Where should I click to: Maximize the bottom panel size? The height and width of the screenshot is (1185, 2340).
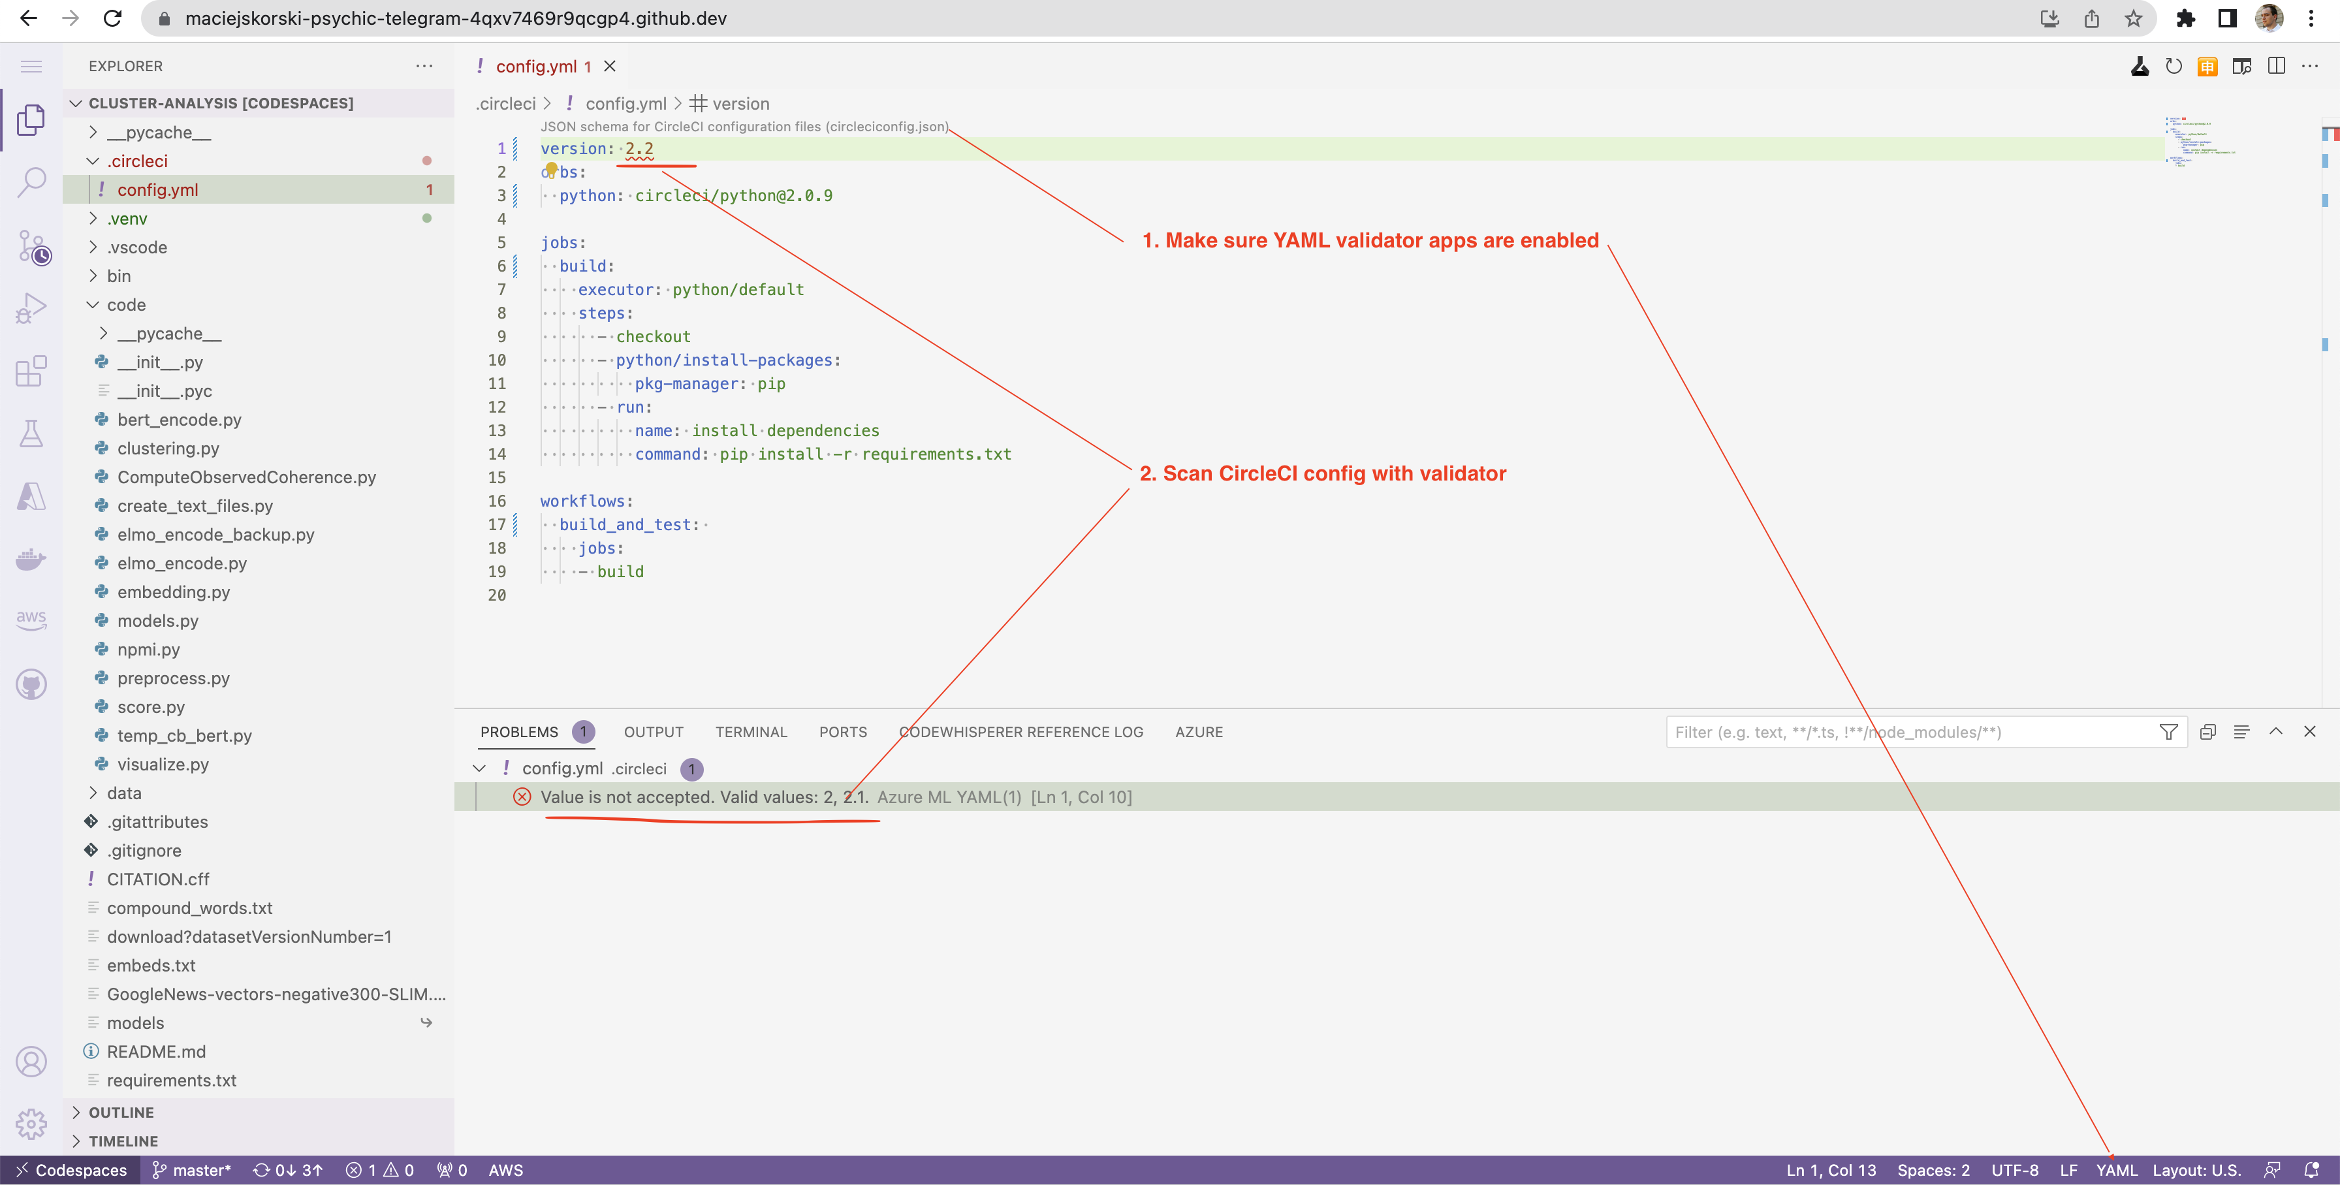click(x=2275, y=731)
